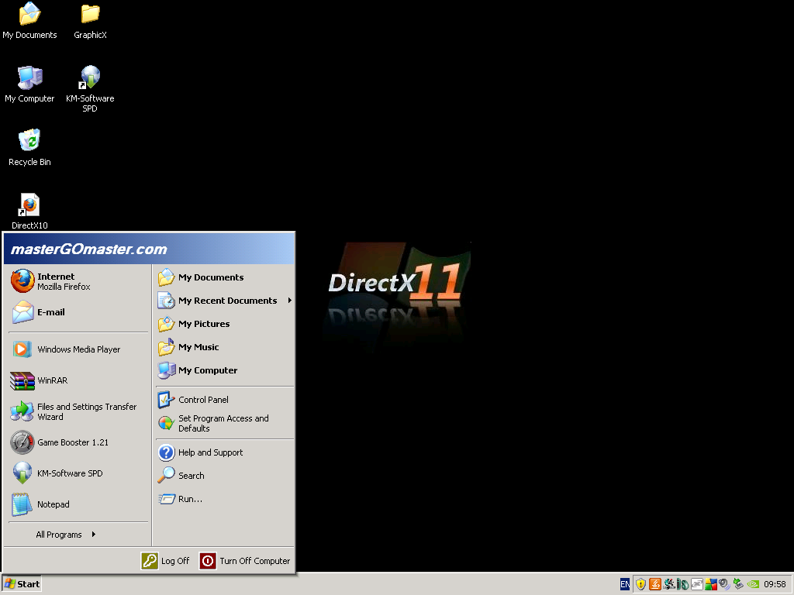The image size is (794, 595).
Task: Open the Run... dialog
Action: [225, 499]
